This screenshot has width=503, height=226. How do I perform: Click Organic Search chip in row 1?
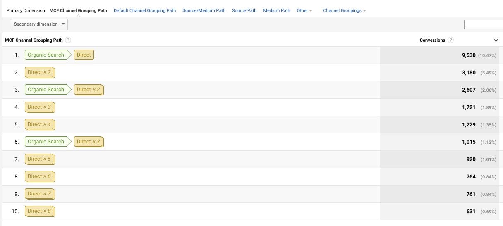(x=46, y=55)
